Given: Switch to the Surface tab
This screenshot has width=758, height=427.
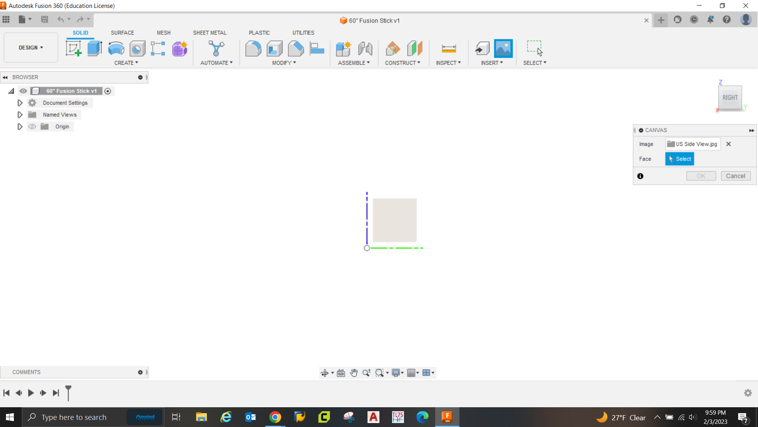Looking at the screenshot, I should (x=122, y=33).
